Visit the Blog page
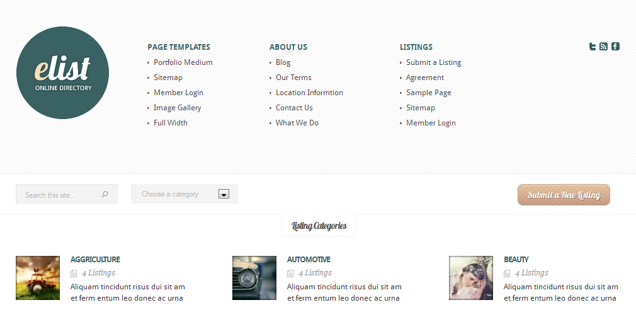 (283, 62)
